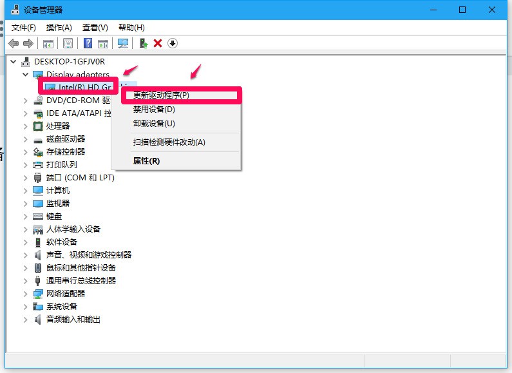Collapse the DESKTOP-1GFJV0R root node
512x373 pixels.
pos(14,61)
